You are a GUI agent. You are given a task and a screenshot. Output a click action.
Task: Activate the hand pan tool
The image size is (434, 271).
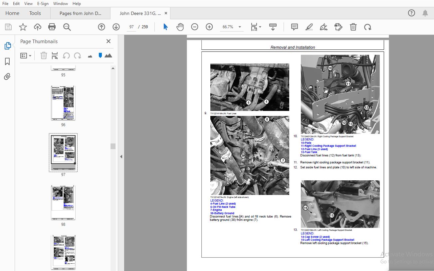(180, 27)
